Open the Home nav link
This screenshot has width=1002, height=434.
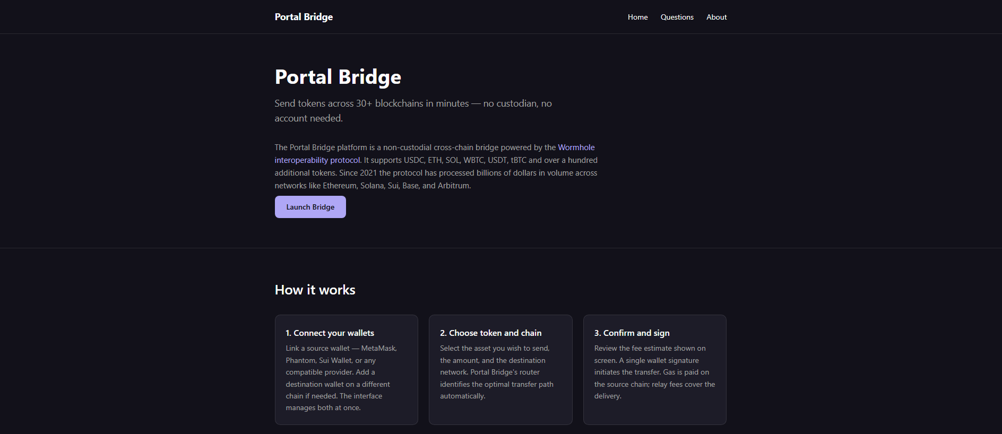[x=637, y=17]
